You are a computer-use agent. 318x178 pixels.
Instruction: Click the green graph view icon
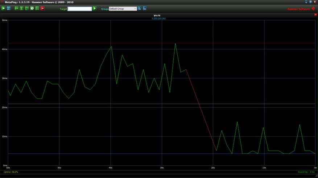click(x=27, y=8)
